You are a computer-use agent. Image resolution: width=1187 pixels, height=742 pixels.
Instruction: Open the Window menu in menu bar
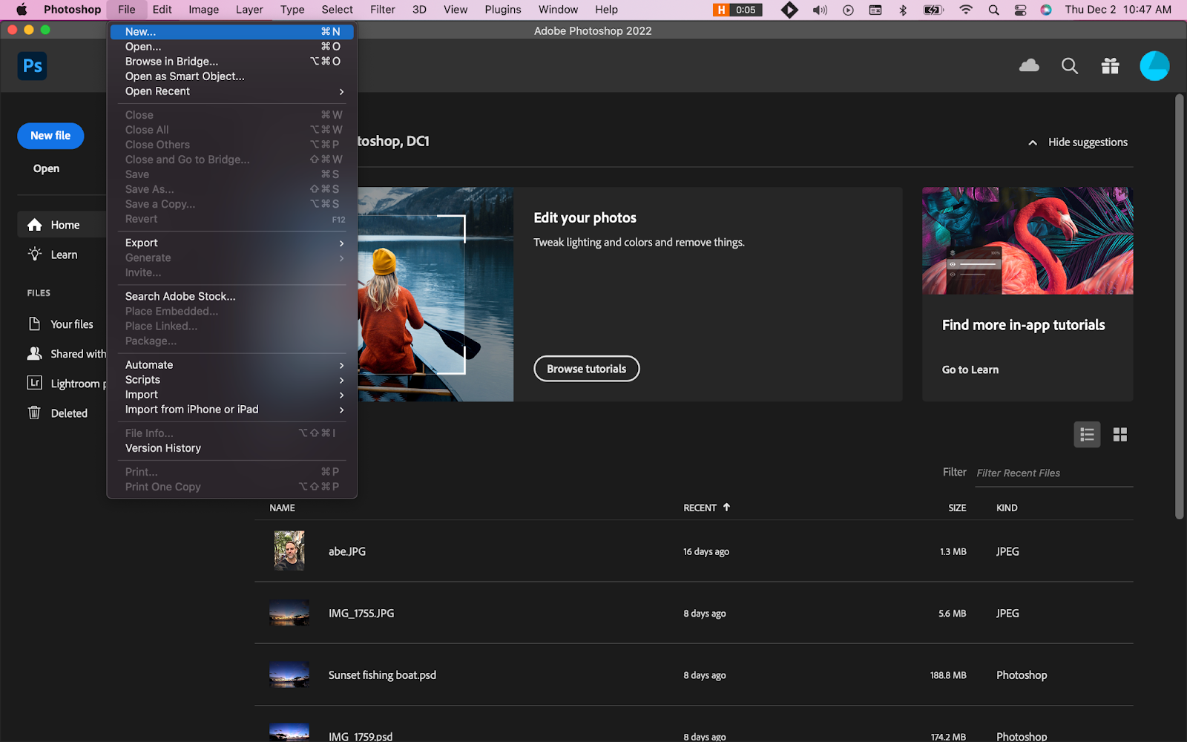[x=558, y=10]
